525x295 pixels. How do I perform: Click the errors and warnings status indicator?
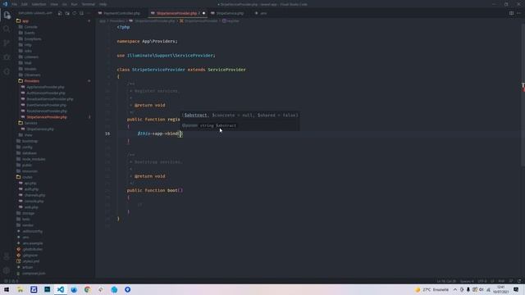pos(11,281)
